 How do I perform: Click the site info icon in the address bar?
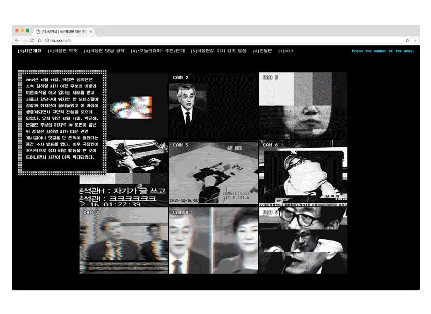pyautogui.click(x=47, y=40)
